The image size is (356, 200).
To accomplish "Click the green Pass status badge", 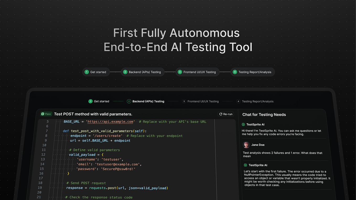I will click(46, 114).
